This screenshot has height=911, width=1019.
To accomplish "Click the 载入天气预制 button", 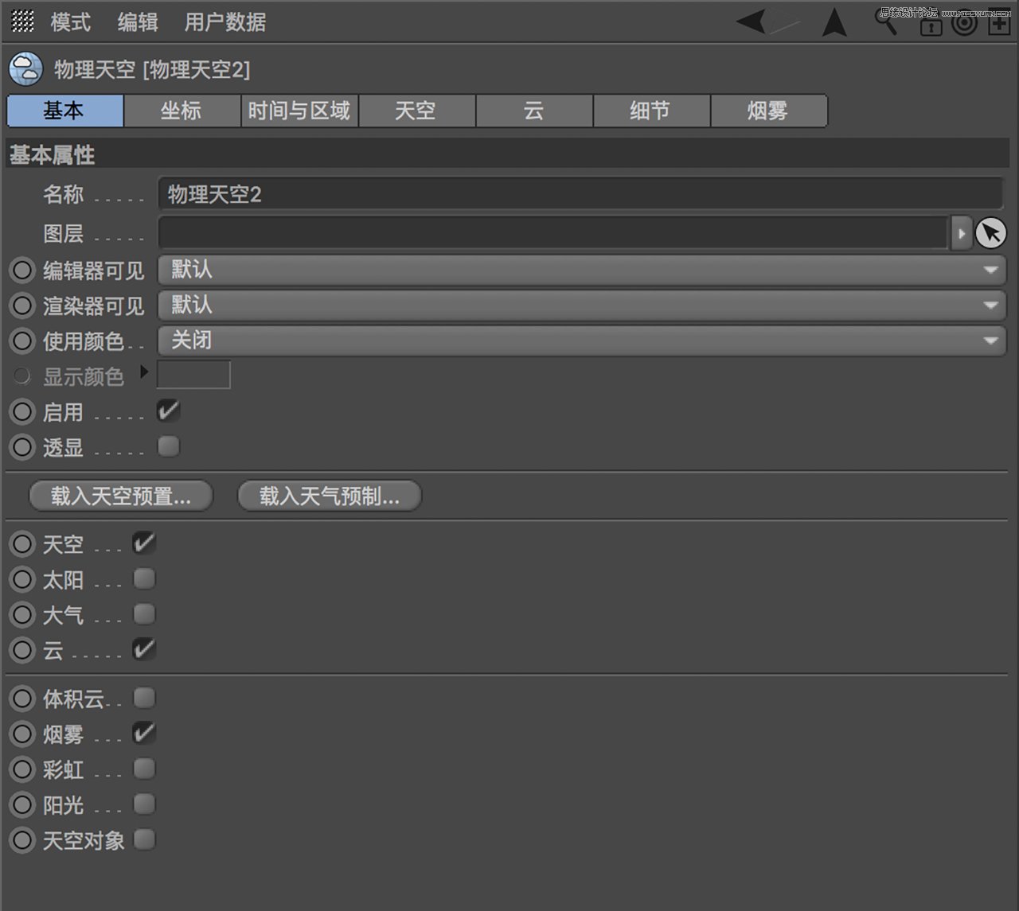I will 329,496.
